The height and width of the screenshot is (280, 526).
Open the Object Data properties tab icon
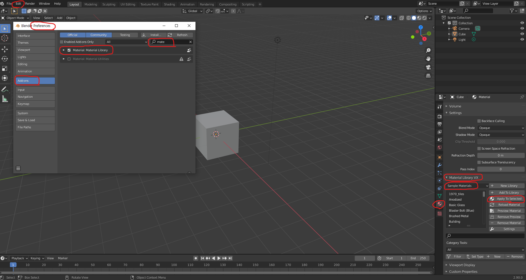[x=440, y=196]
